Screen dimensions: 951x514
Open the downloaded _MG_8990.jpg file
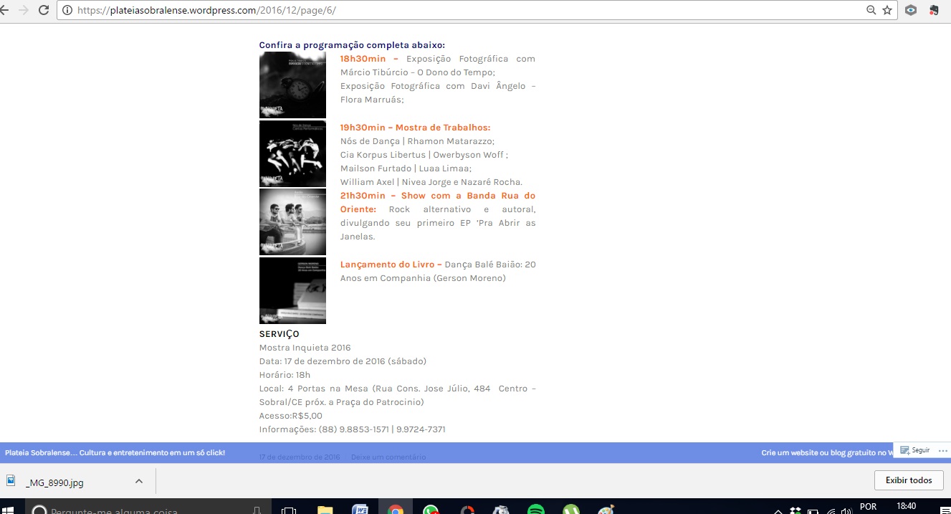point(54,482)
